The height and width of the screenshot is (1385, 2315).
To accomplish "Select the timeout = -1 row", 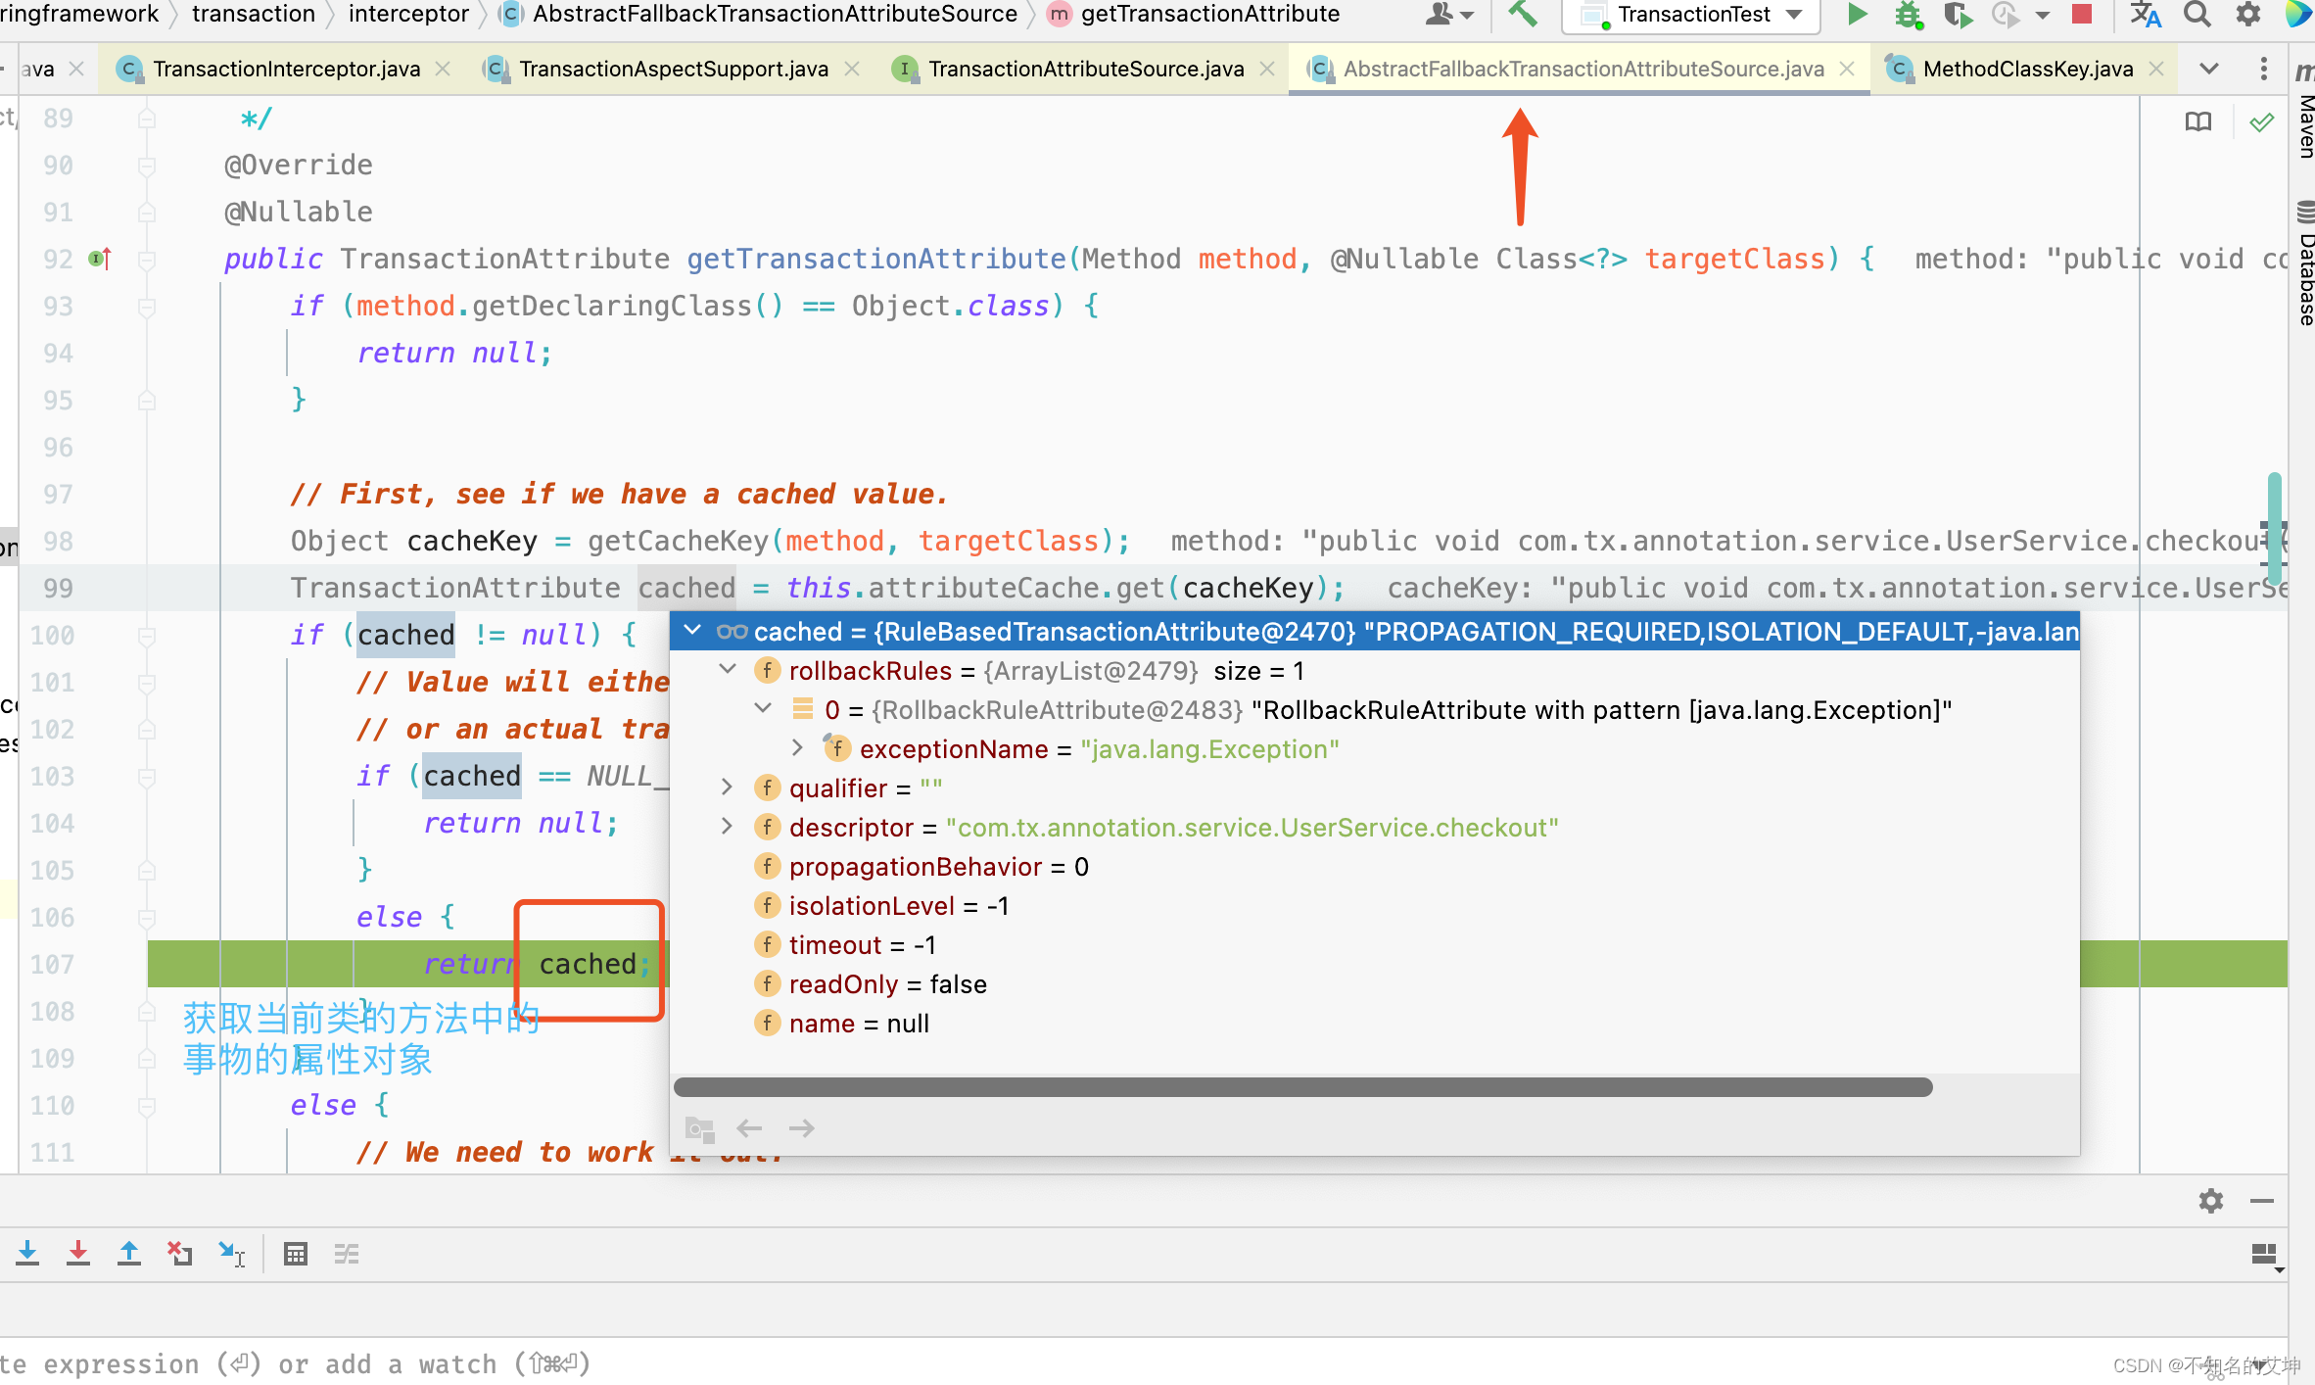I will (x=1375, y=944).
